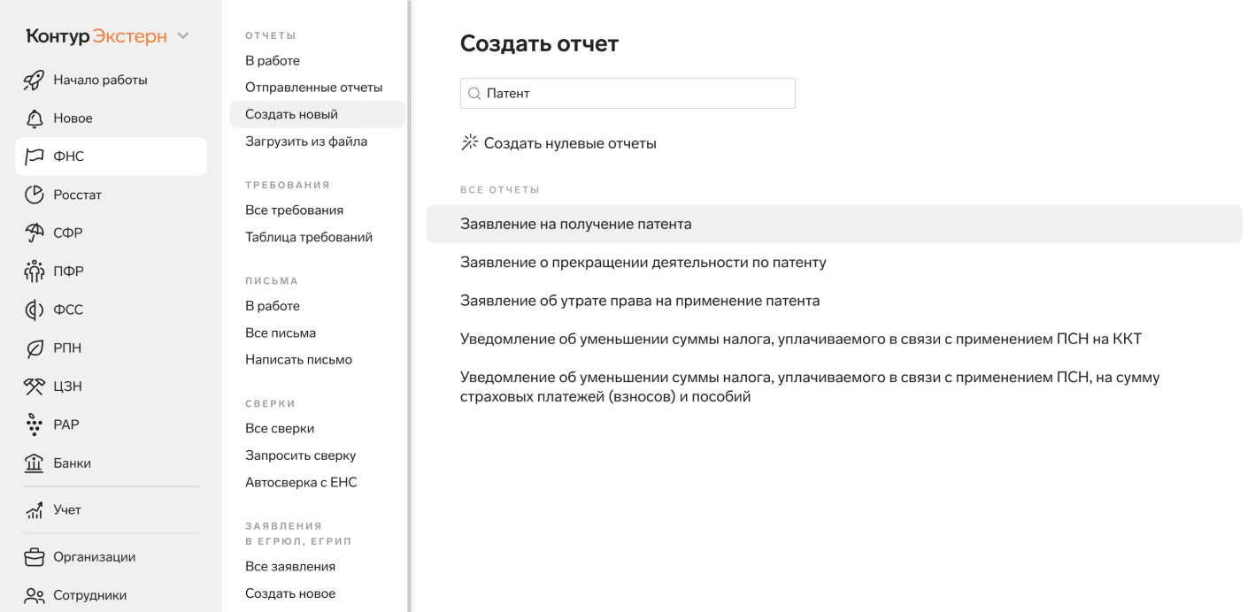The image size is (1255, 612).
Task: Click Запросить сверку
Action: (301, 455)
